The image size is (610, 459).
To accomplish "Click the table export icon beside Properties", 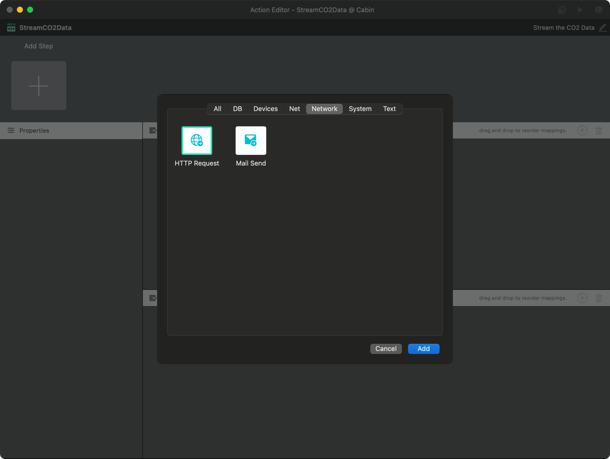I will pyautogui.click(x=152, y=130).
